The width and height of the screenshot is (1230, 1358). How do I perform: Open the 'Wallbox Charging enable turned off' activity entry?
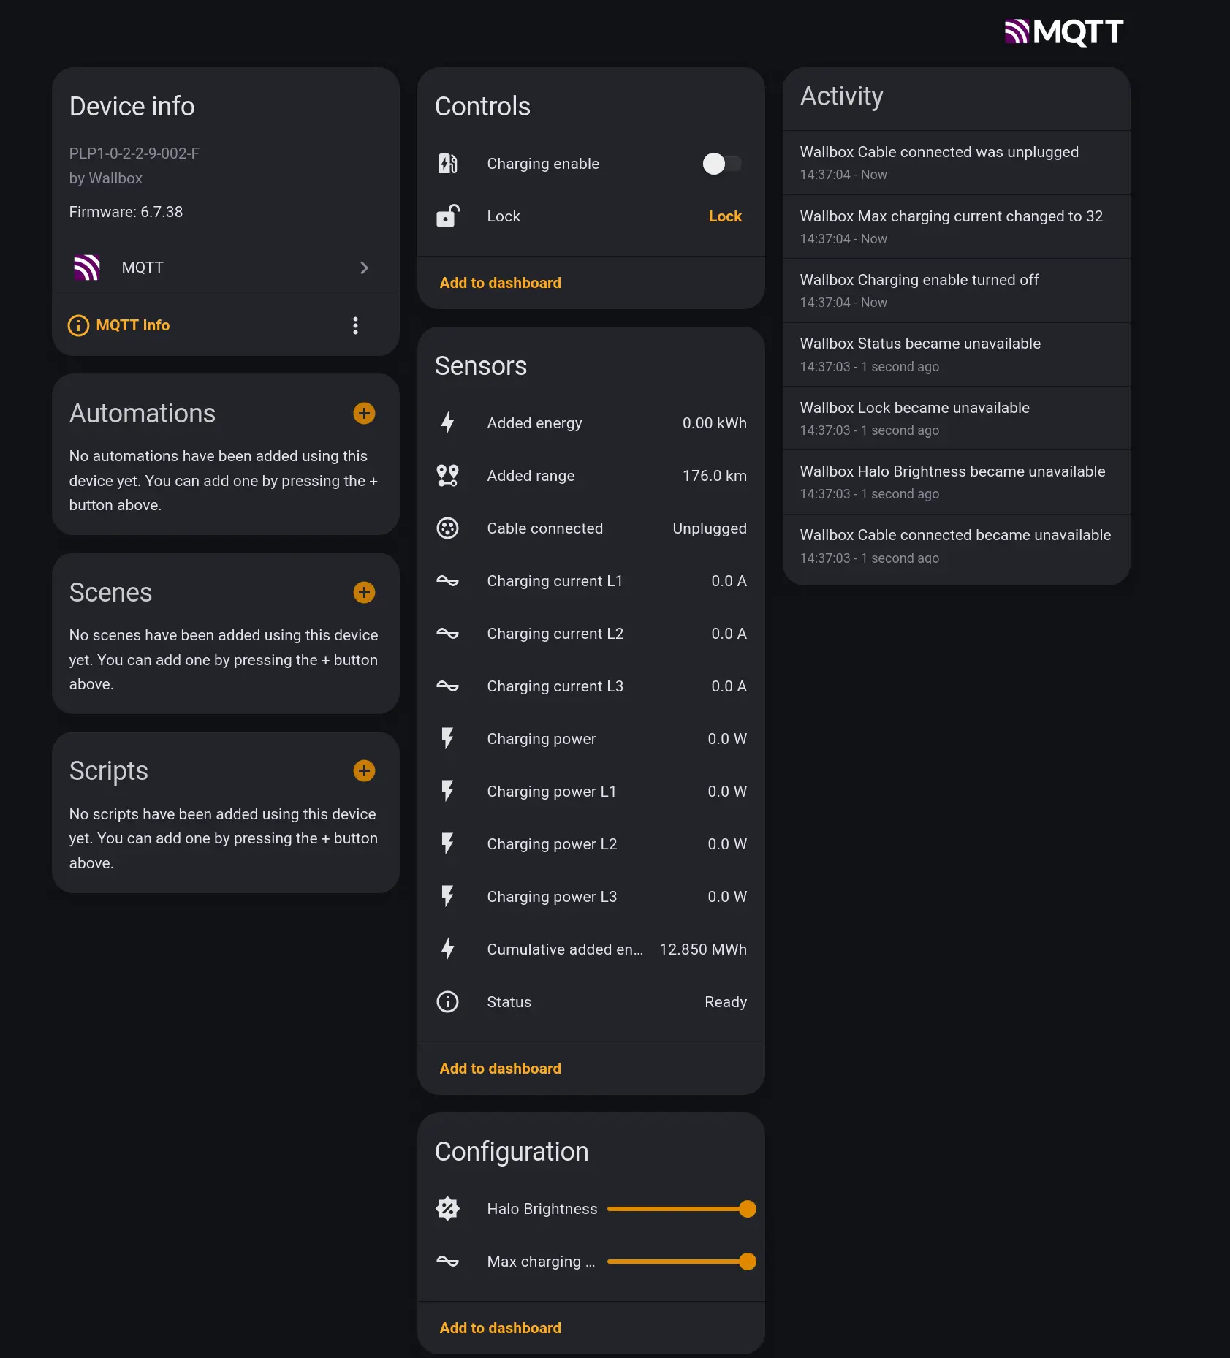pyautogui.click(x=956, y=290)
